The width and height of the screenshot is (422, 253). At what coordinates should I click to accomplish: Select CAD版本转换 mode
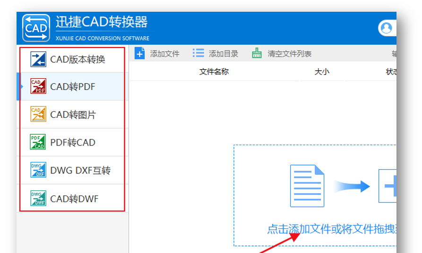[x=72, y=59]
